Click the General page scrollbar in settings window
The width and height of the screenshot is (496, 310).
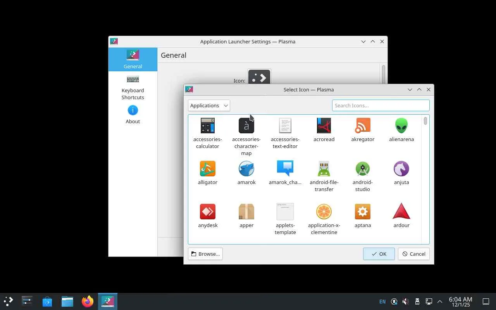tap(384, 74)
